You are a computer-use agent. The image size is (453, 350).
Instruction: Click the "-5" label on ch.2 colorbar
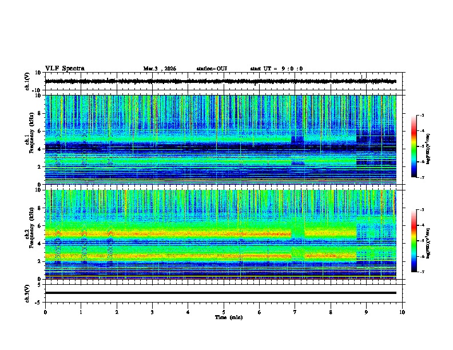point(422,241)
